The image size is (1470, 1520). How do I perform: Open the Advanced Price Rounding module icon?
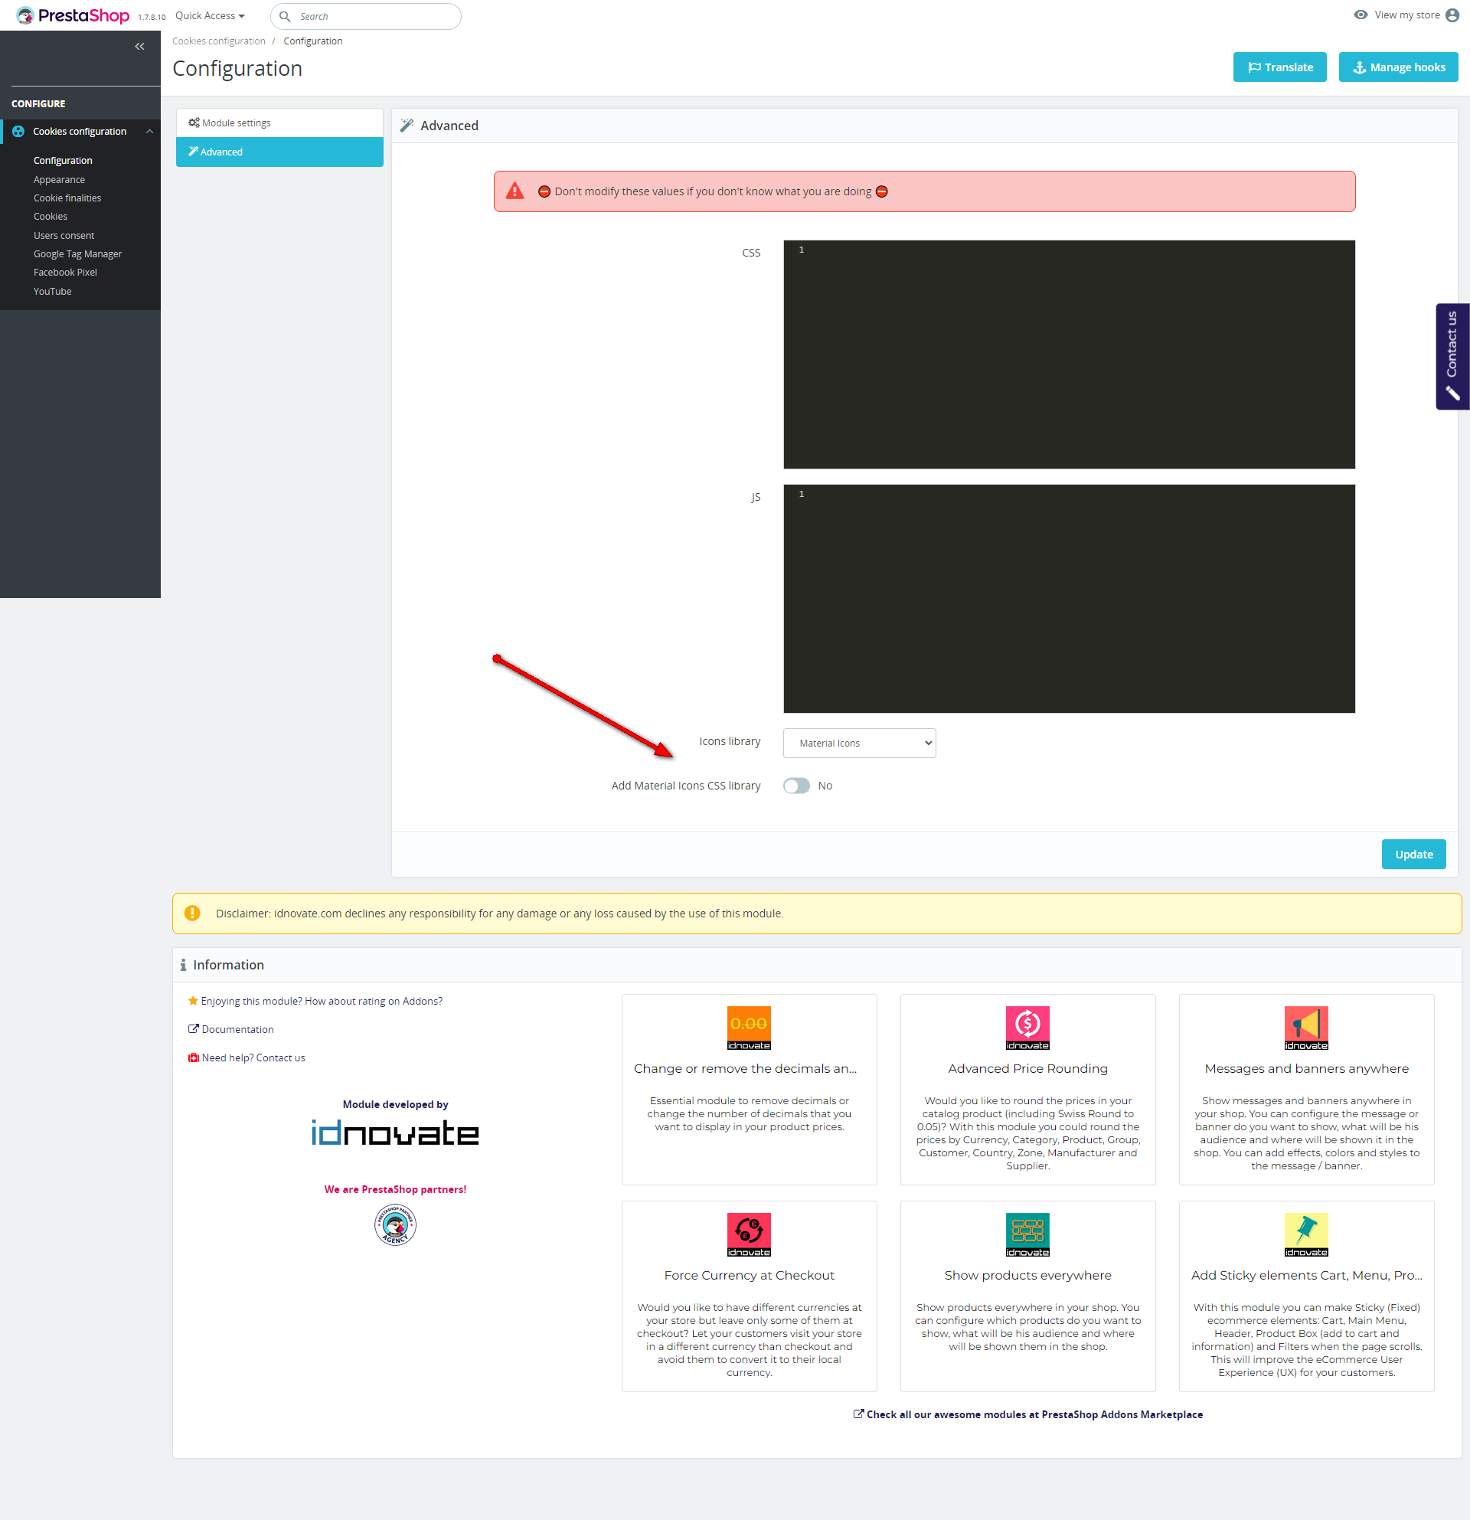click(x=1027, y=1027)
